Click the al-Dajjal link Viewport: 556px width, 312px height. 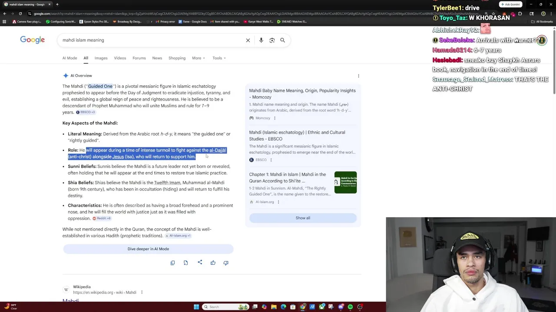pos(218,150)
